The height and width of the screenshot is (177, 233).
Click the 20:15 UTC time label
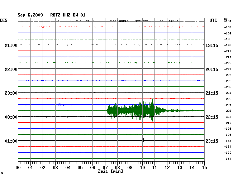click(212, 70)
